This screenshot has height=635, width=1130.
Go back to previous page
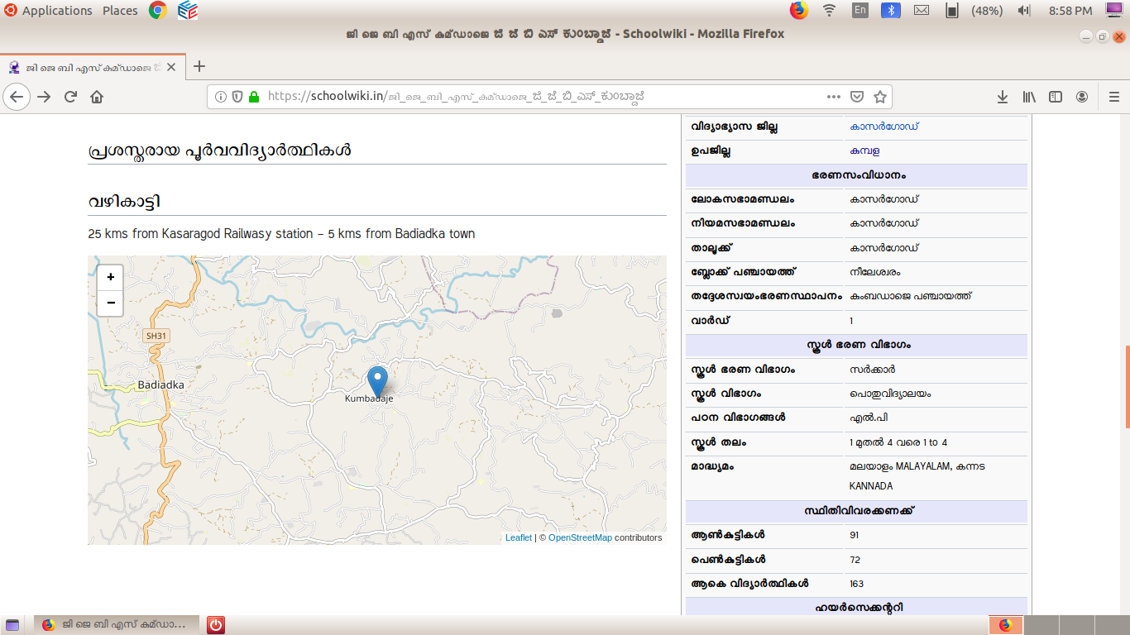click(17, 97)
